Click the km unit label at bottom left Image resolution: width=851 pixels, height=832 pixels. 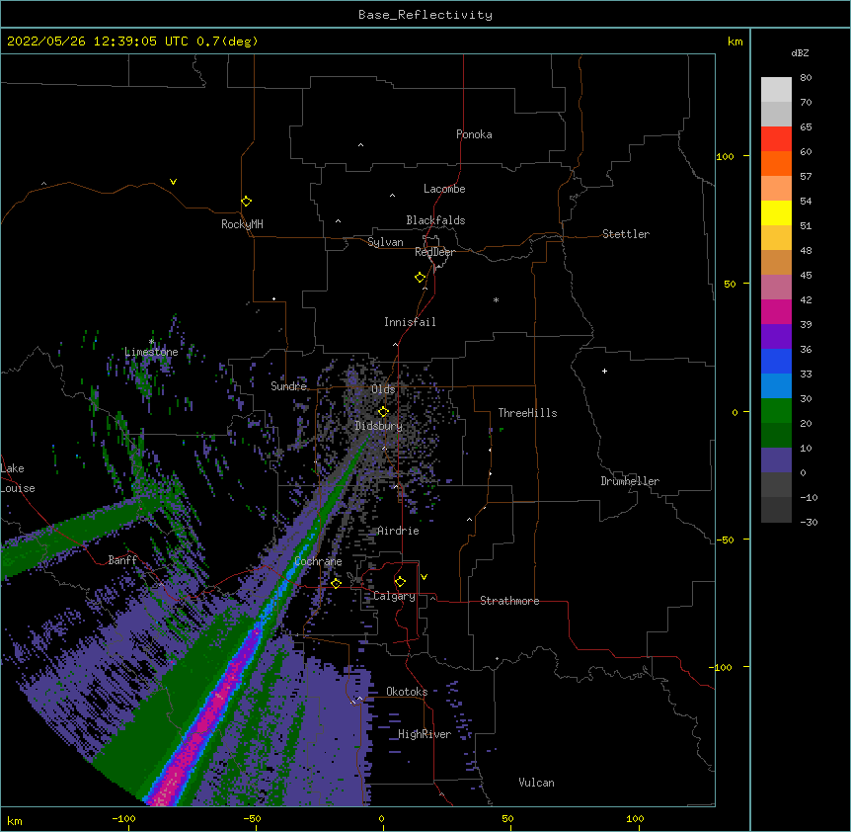15,820
